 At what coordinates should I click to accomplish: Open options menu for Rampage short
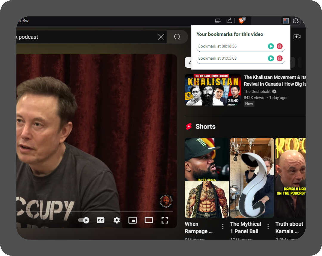tap(223, 226)
